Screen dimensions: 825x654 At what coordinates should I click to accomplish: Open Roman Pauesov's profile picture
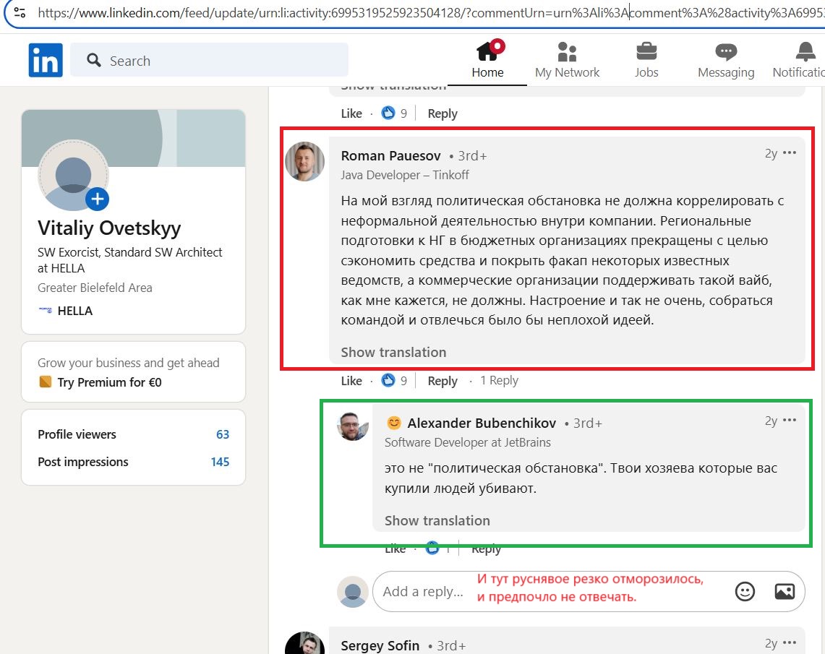click(x=304, y=161)
